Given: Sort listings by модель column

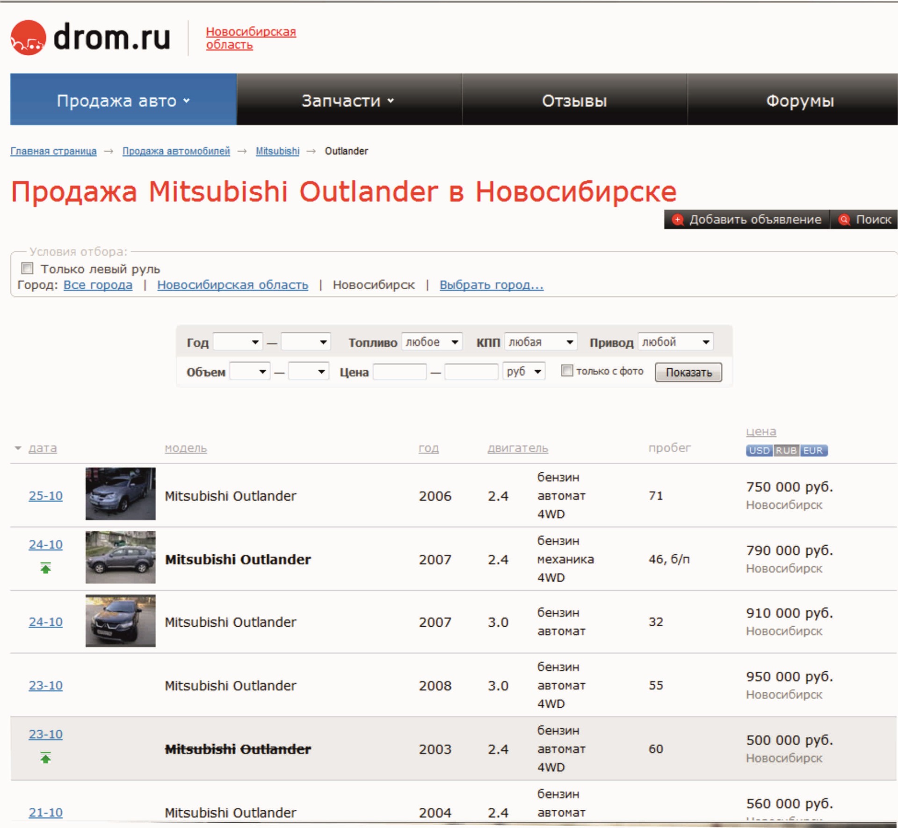Looking at the screenshot, I should (186, 448).
